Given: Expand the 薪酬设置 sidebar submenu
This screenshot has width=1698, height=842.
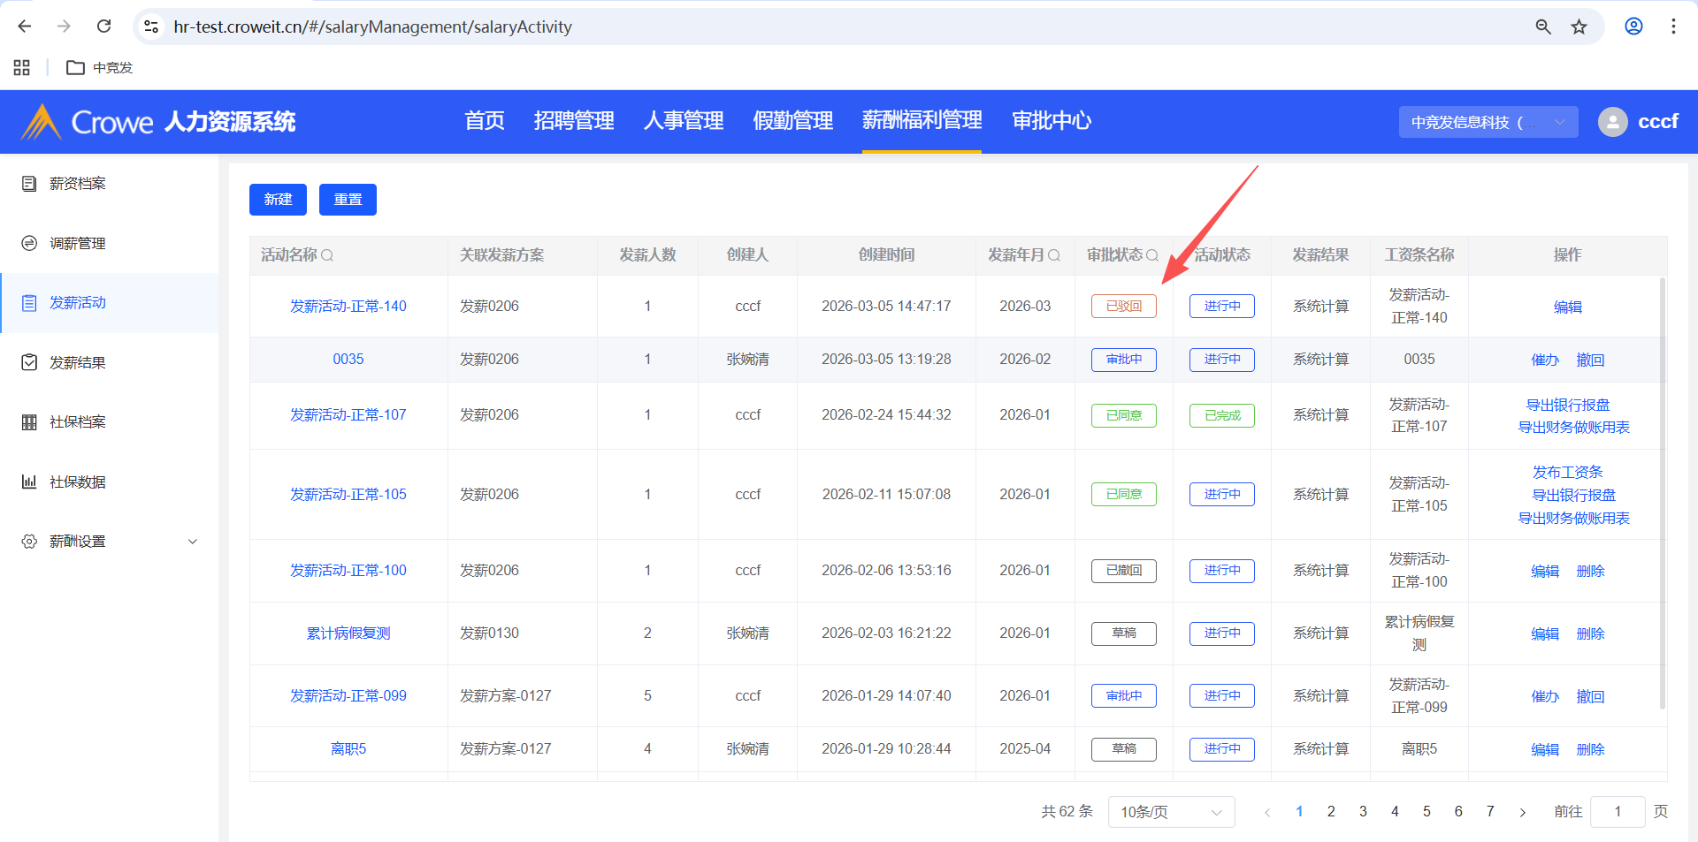Looking at the screenshot, I should (192, 542).
